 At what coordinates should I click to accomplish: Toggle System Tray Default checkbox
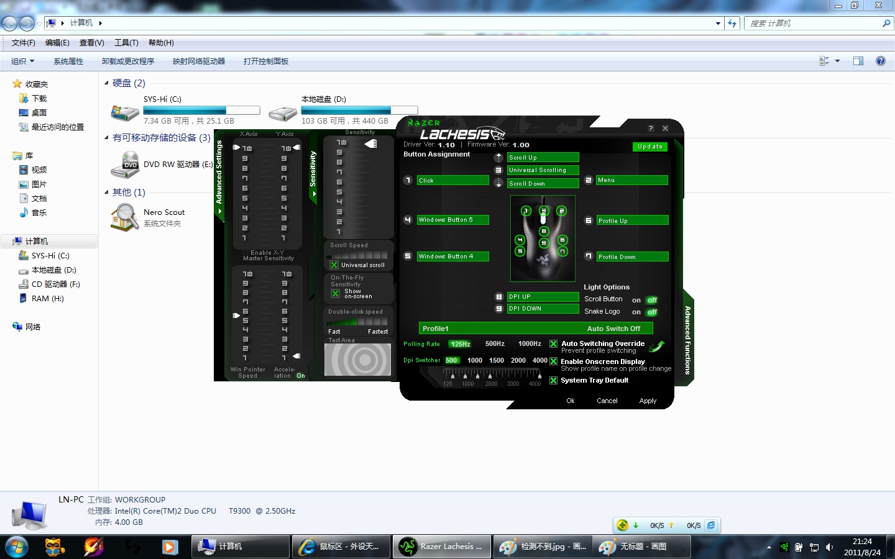click(x=553, y=380)
